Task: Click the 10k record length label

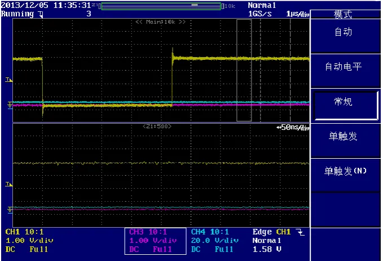Action: 230,6
